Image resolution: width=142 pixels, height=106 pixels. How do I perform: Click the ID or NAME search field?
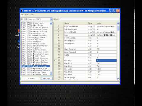30,79
